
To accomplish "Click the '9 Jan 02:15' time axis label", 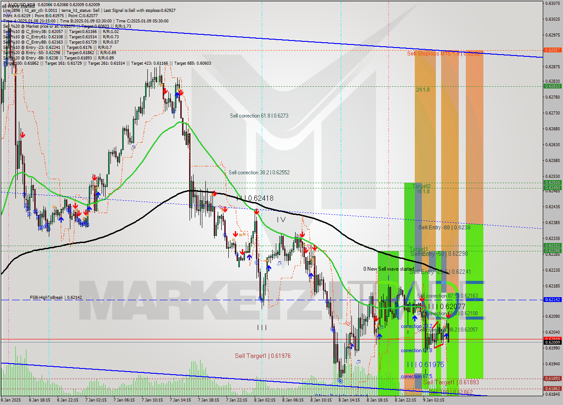I will click(x=434, y=401).
